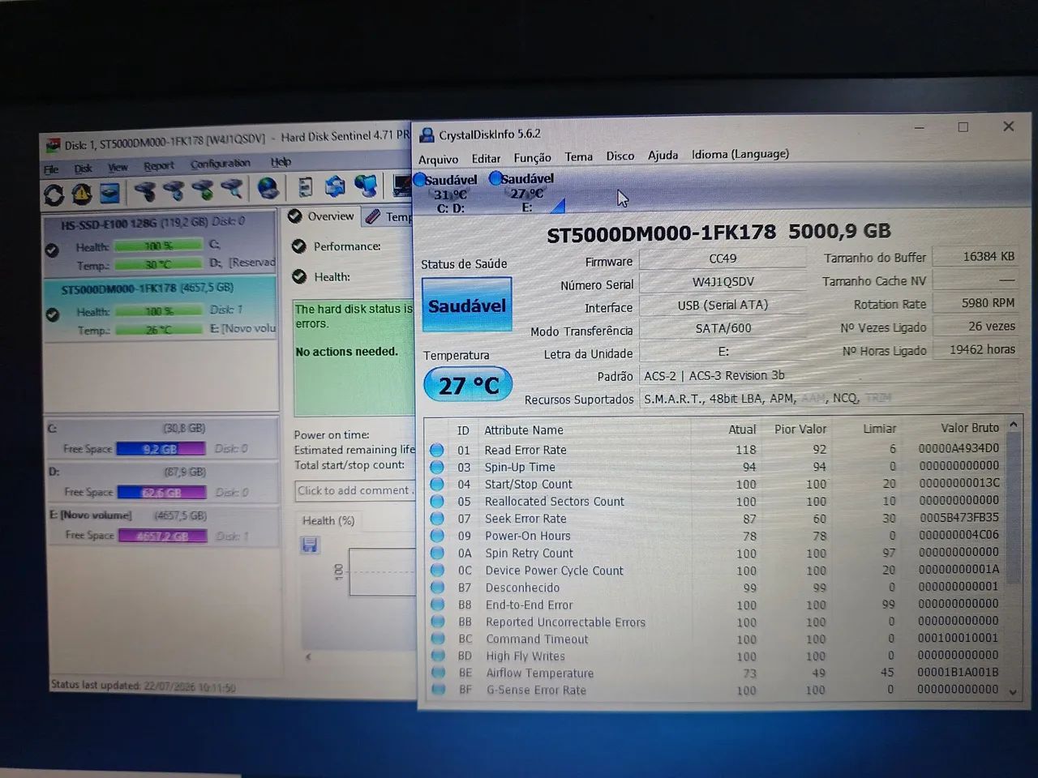Click the checkmark icon beside HS-SSD-E100 disk health
The width and height of the screenshot is (1038, 778).
tap(53, 250)
